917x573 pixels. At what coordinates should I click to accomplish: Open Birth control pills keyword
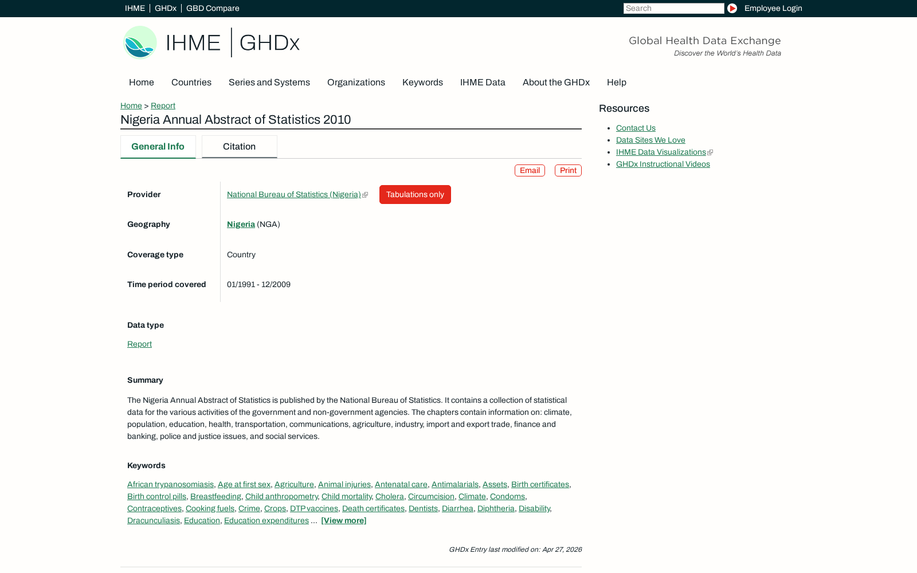point(156,496)
